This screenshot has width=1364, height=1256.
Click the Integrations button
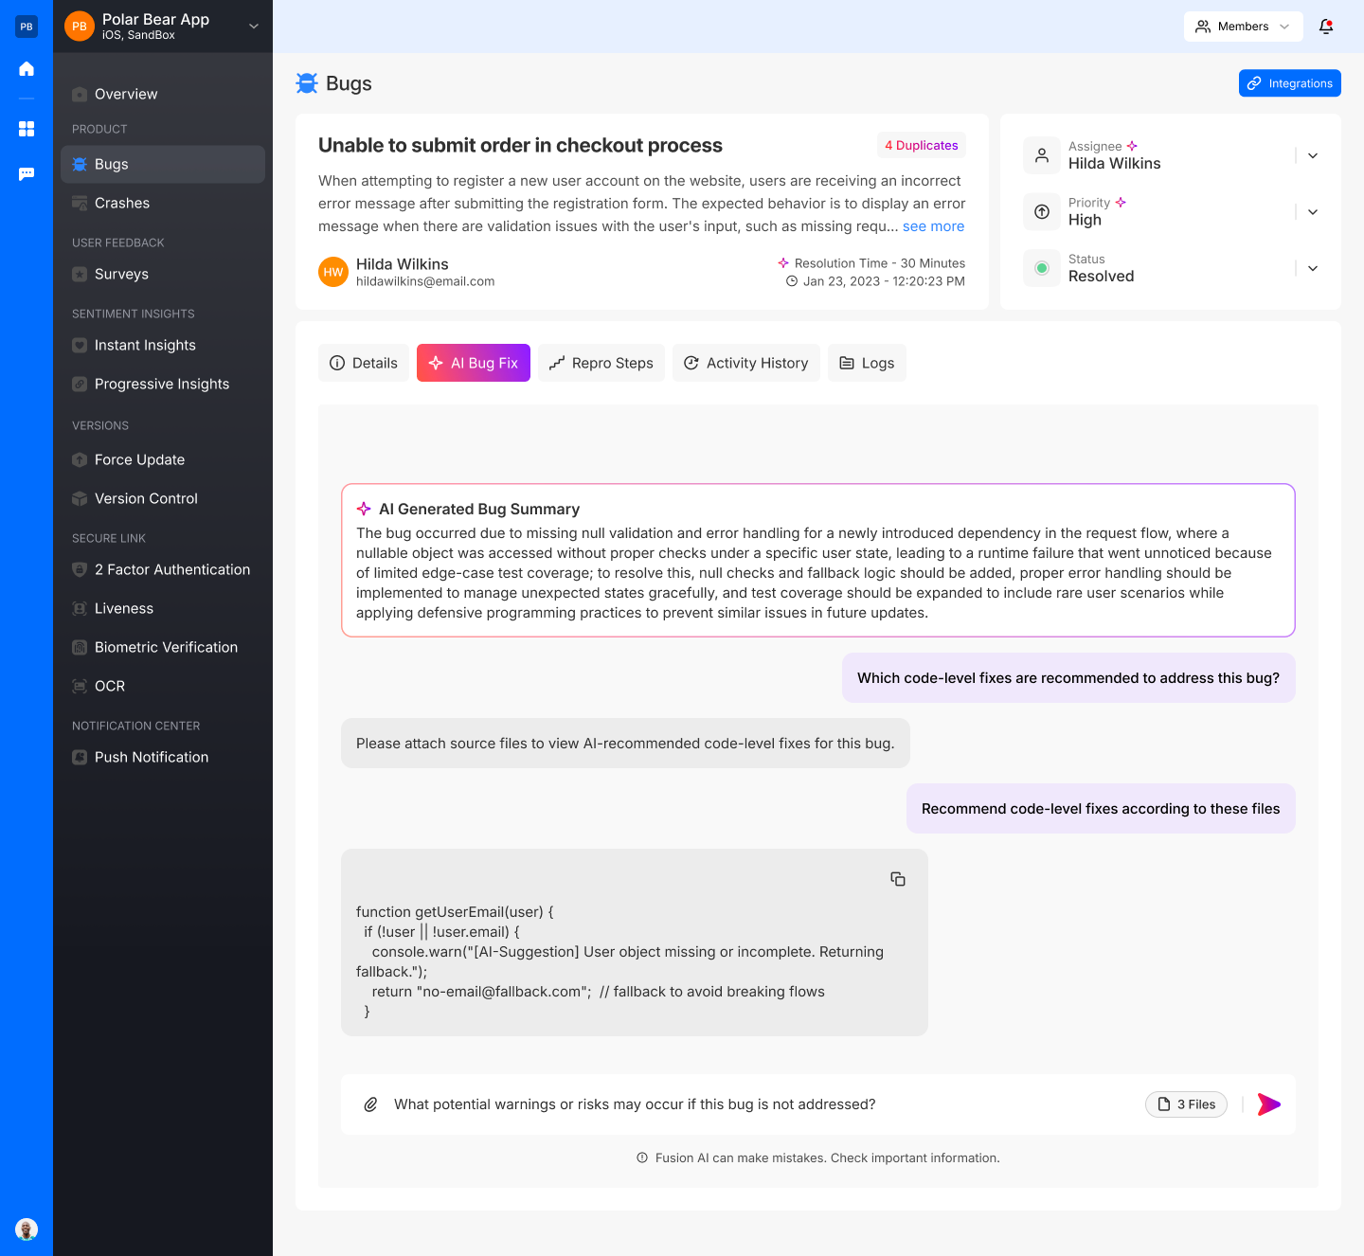pyautogui.click(x=1289, y=83)
